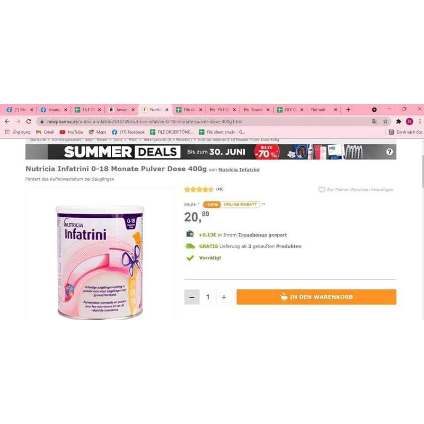Switch to the Amazon tab
The width and height of the screenshot is (424, 424).
click(121, 110)
